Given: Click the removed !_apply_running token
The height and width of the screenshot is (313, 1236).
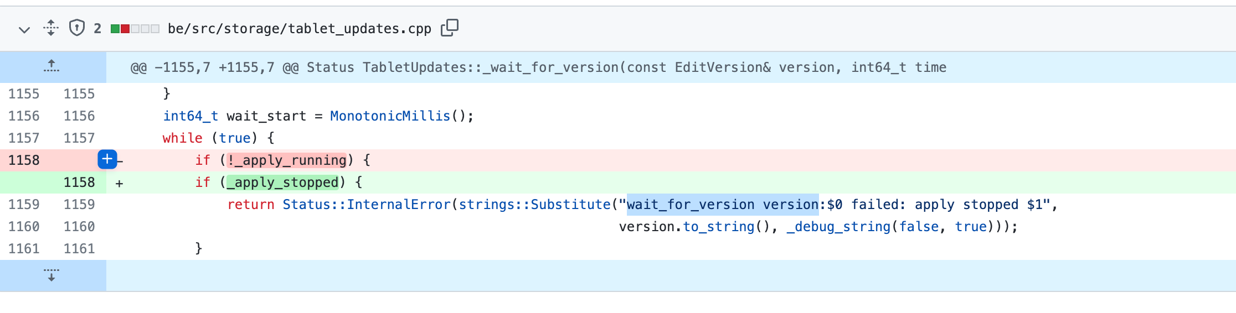Looking at the screenshot, I should pos(287,160).
